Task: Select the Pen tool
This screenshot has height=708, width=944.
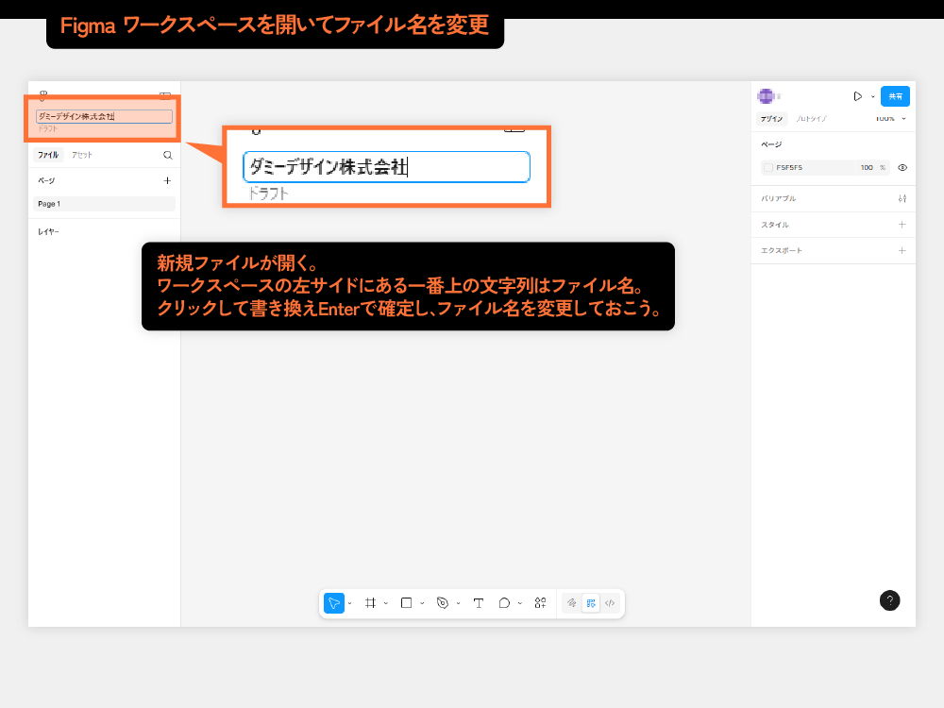Action: pos(443,603)
